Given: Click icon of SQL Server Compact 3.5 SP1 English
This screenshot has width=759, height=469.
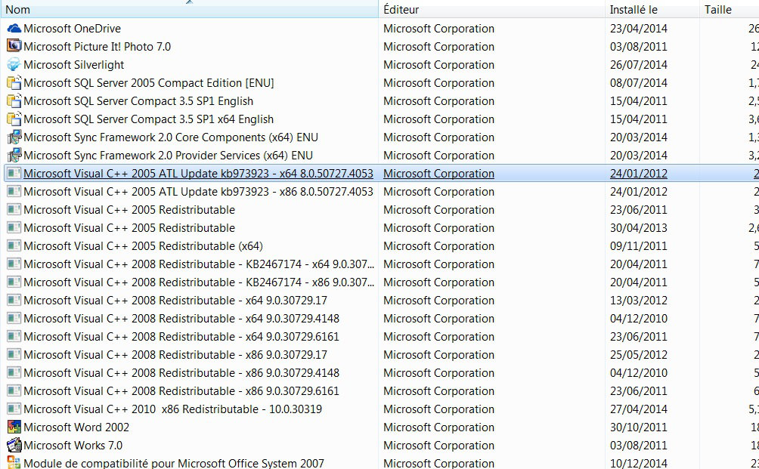Looking at the screenshot, I should 14,101.
